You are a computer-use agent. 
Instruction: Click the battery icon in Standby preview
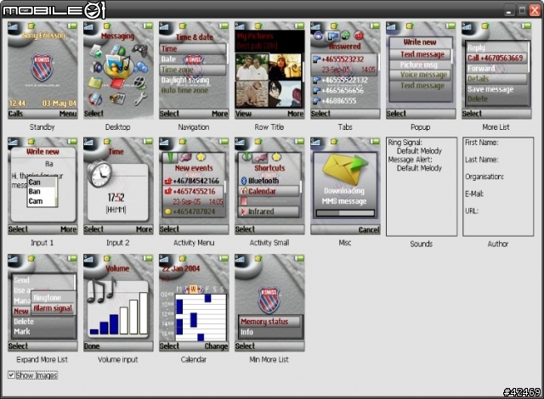pos(72,25)
